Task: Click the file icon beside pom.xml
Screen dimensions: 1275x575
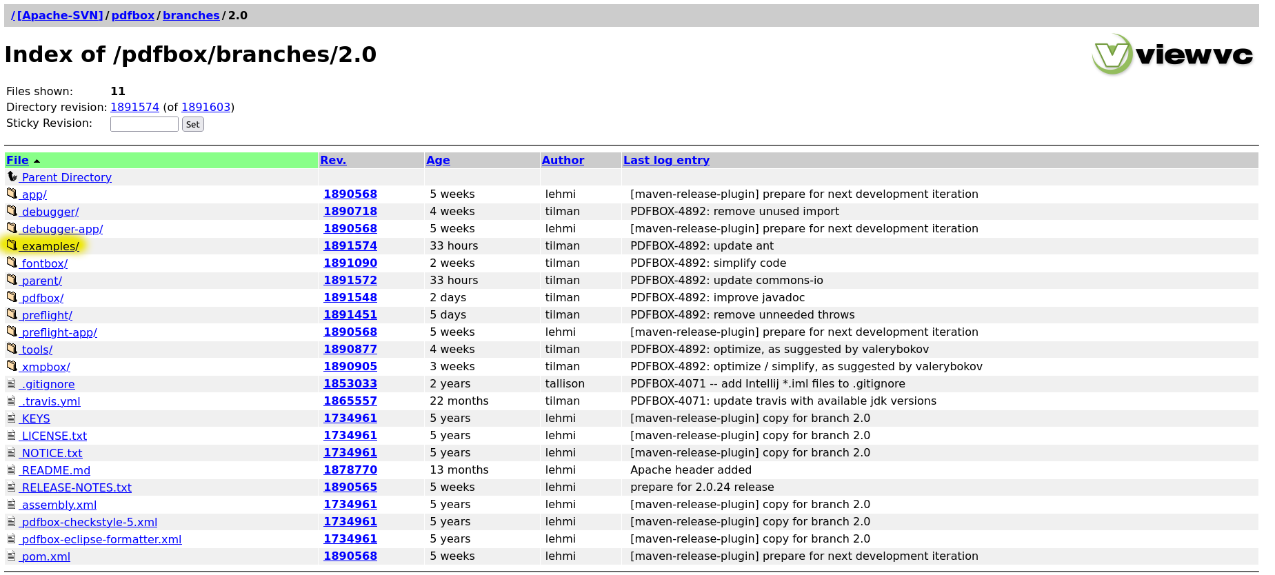Action: point(11,556)
